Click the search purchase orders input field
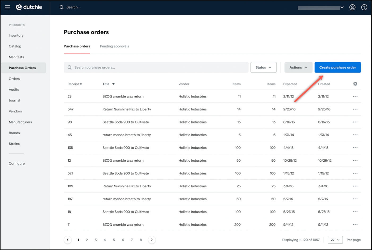Viewport: 372px width, 250px height. [x=156, y=67]
